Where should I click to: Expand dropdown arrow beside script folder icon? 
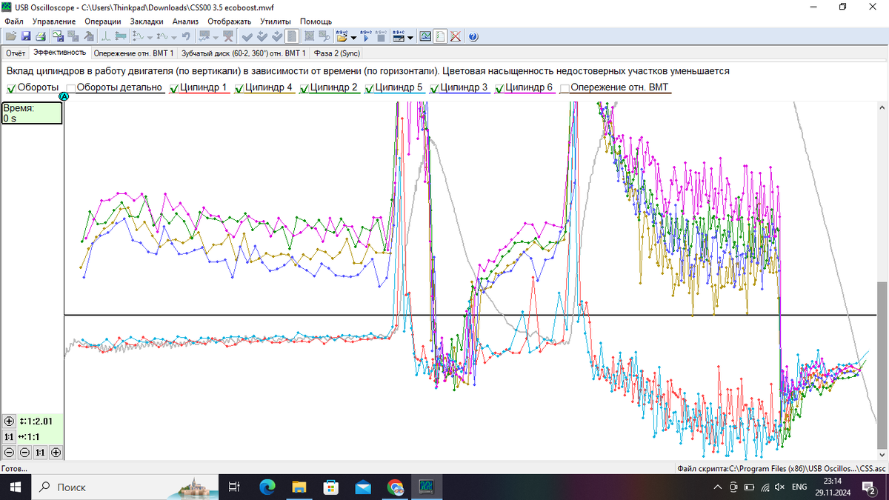pos(353,36)
